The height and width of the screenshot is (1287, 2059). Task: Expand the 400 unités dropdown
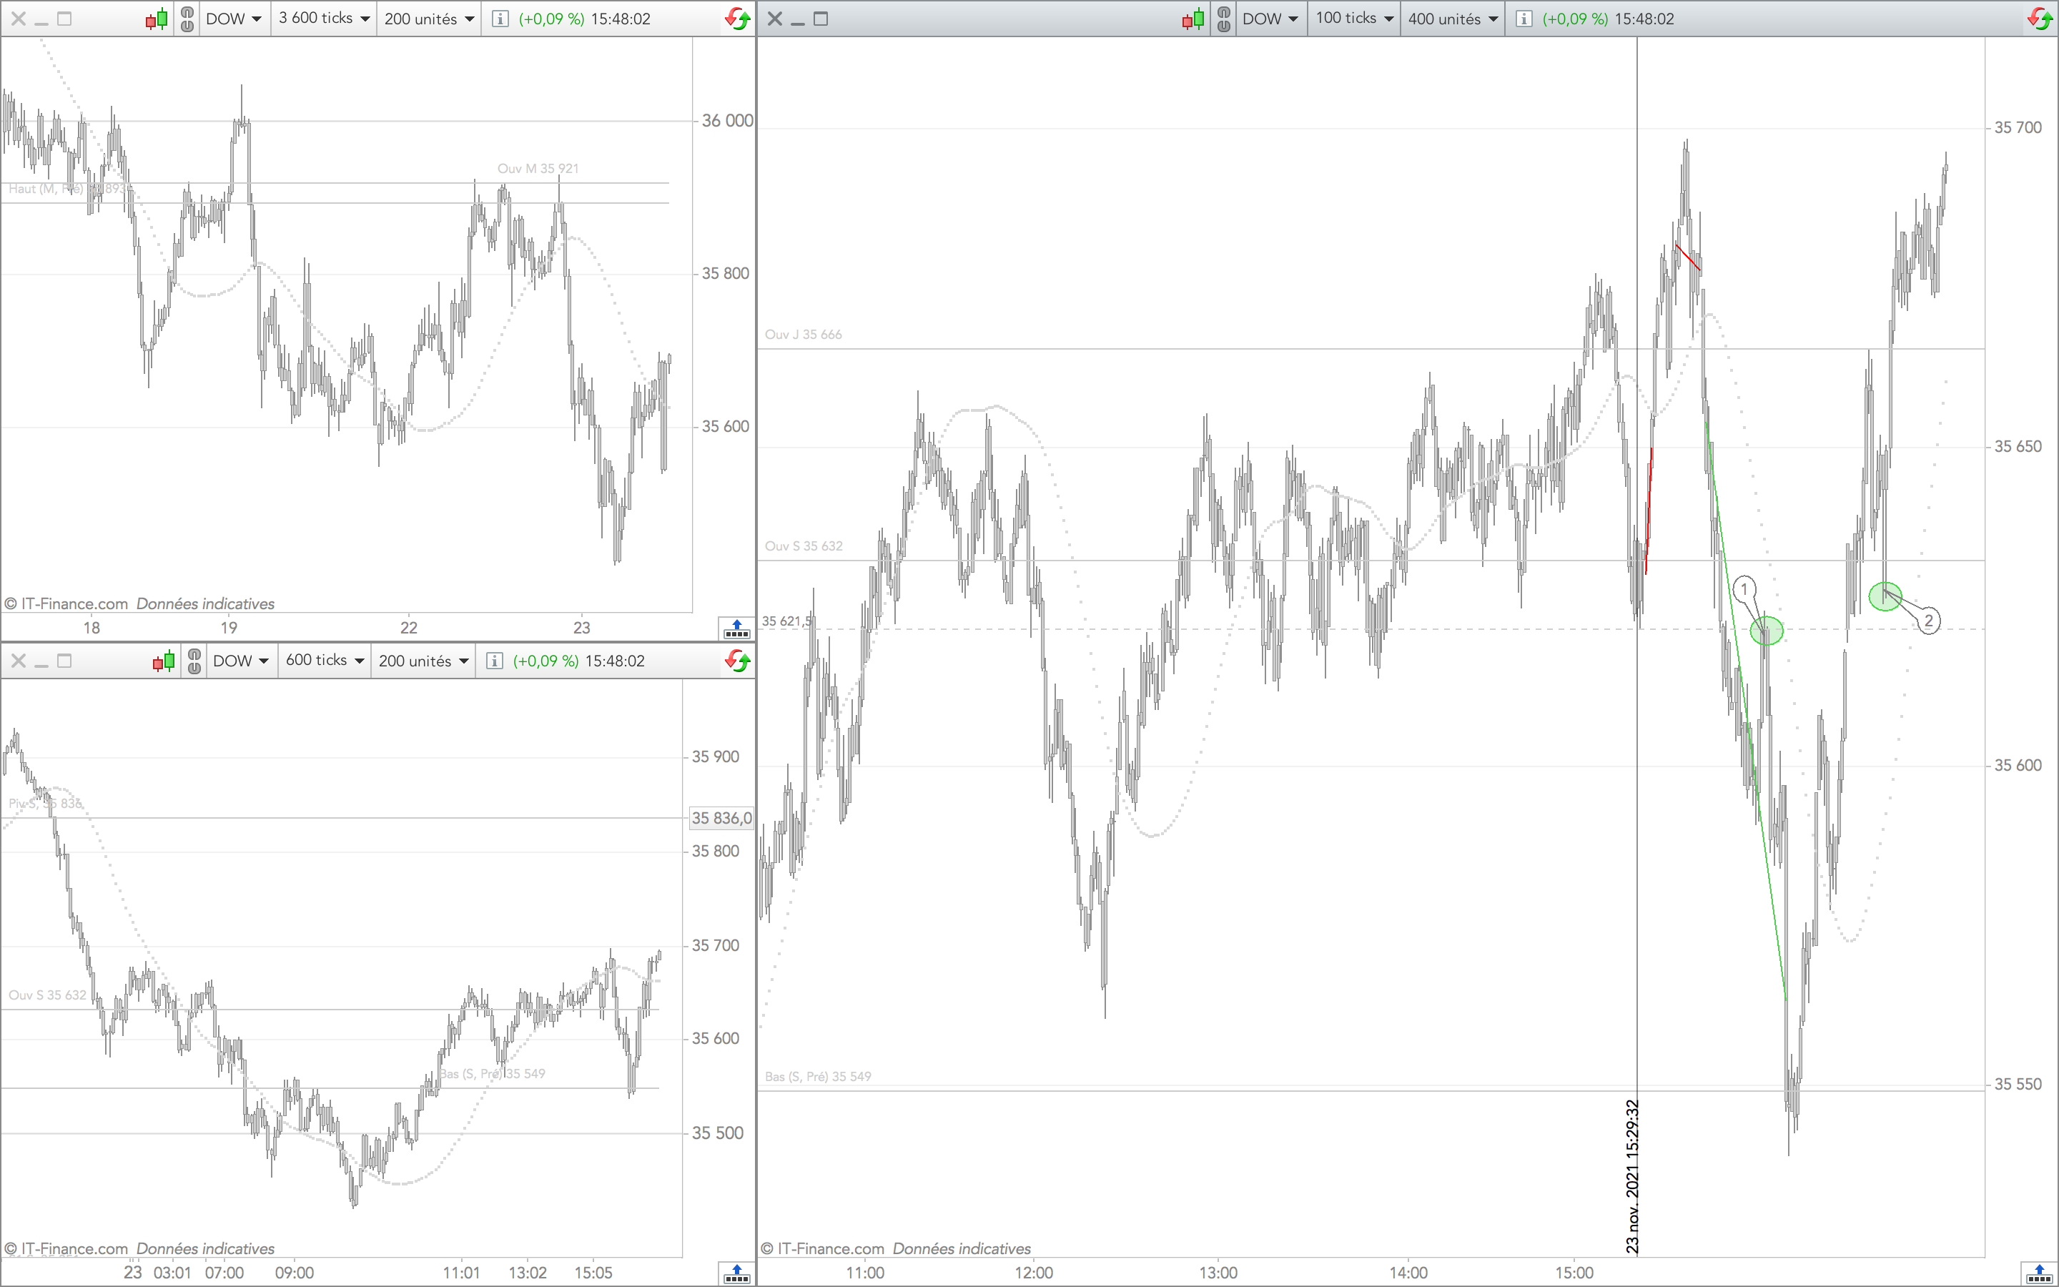click(x=1452, y=19)
